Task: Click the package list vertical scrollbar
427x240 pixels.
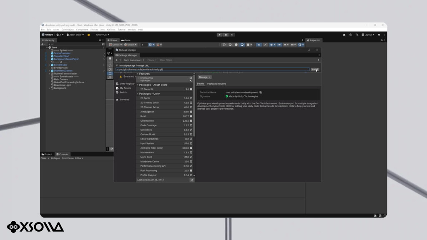Action: click(194, 105)
